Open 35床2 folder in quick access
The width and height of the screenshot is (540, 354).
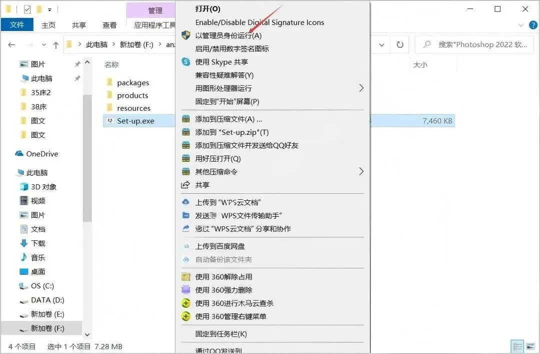pos(40,93)
